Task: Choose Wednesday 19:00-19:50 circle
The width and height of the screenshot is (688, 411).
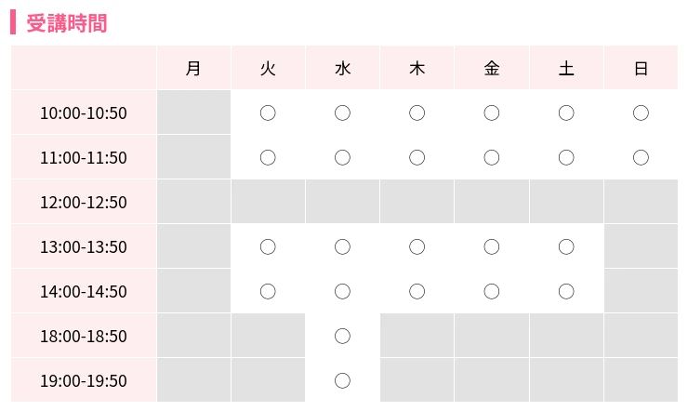Action: (342, 380)
